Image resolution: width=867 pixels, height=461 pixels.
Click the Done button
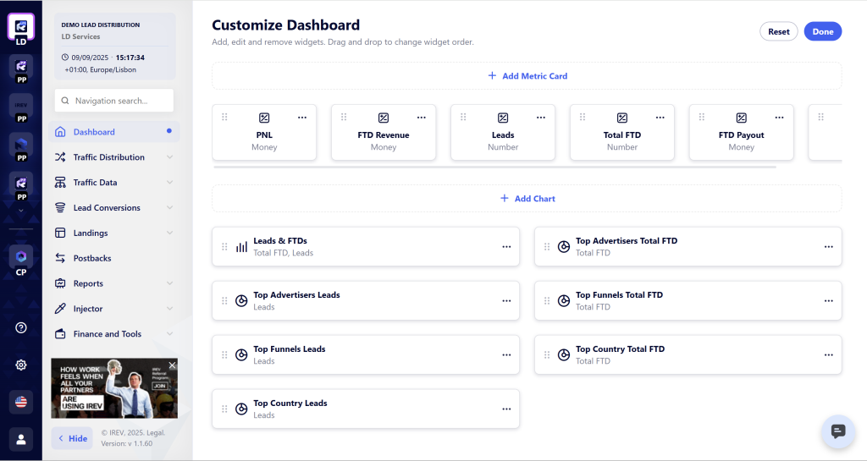[x=822, y=31]
